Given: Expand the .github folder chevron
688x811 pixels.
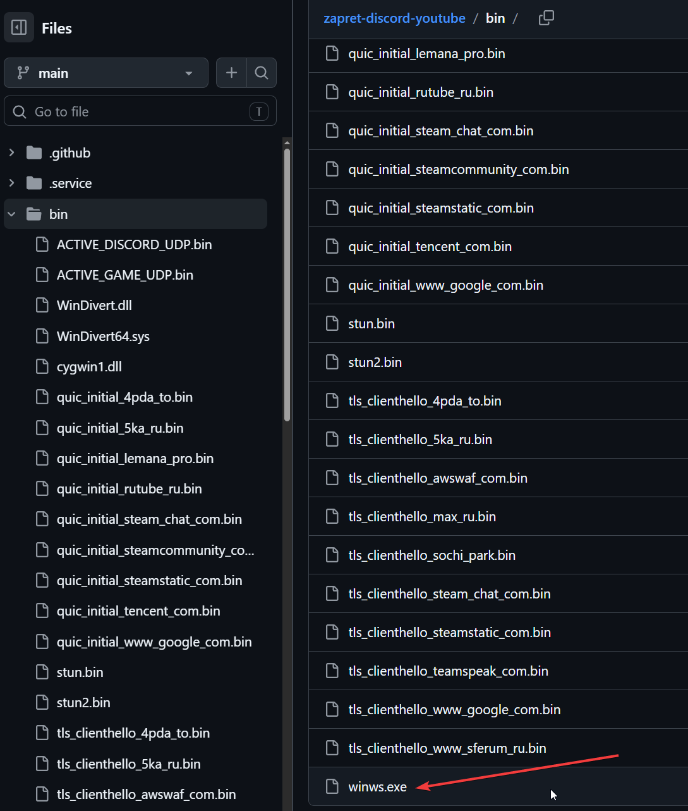Looking at the screenshot, I should click(x=11, y=152).
